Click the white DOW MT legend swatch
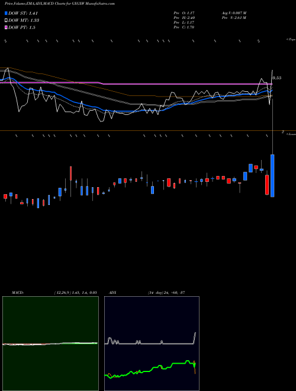This screenshot has width=296, height=391. pyautogui.click(x=7, y=20)
